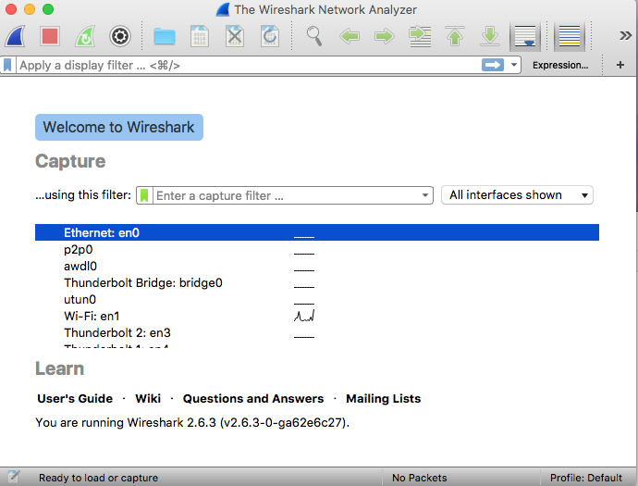Reload this capture file icon
Screen dimensions: 638x486
pyautogui.click(x=270, y=36)
